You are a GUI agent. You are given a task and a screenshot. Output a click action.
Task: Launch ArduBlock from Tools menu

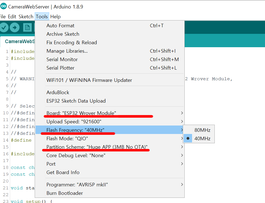[110, 92]
